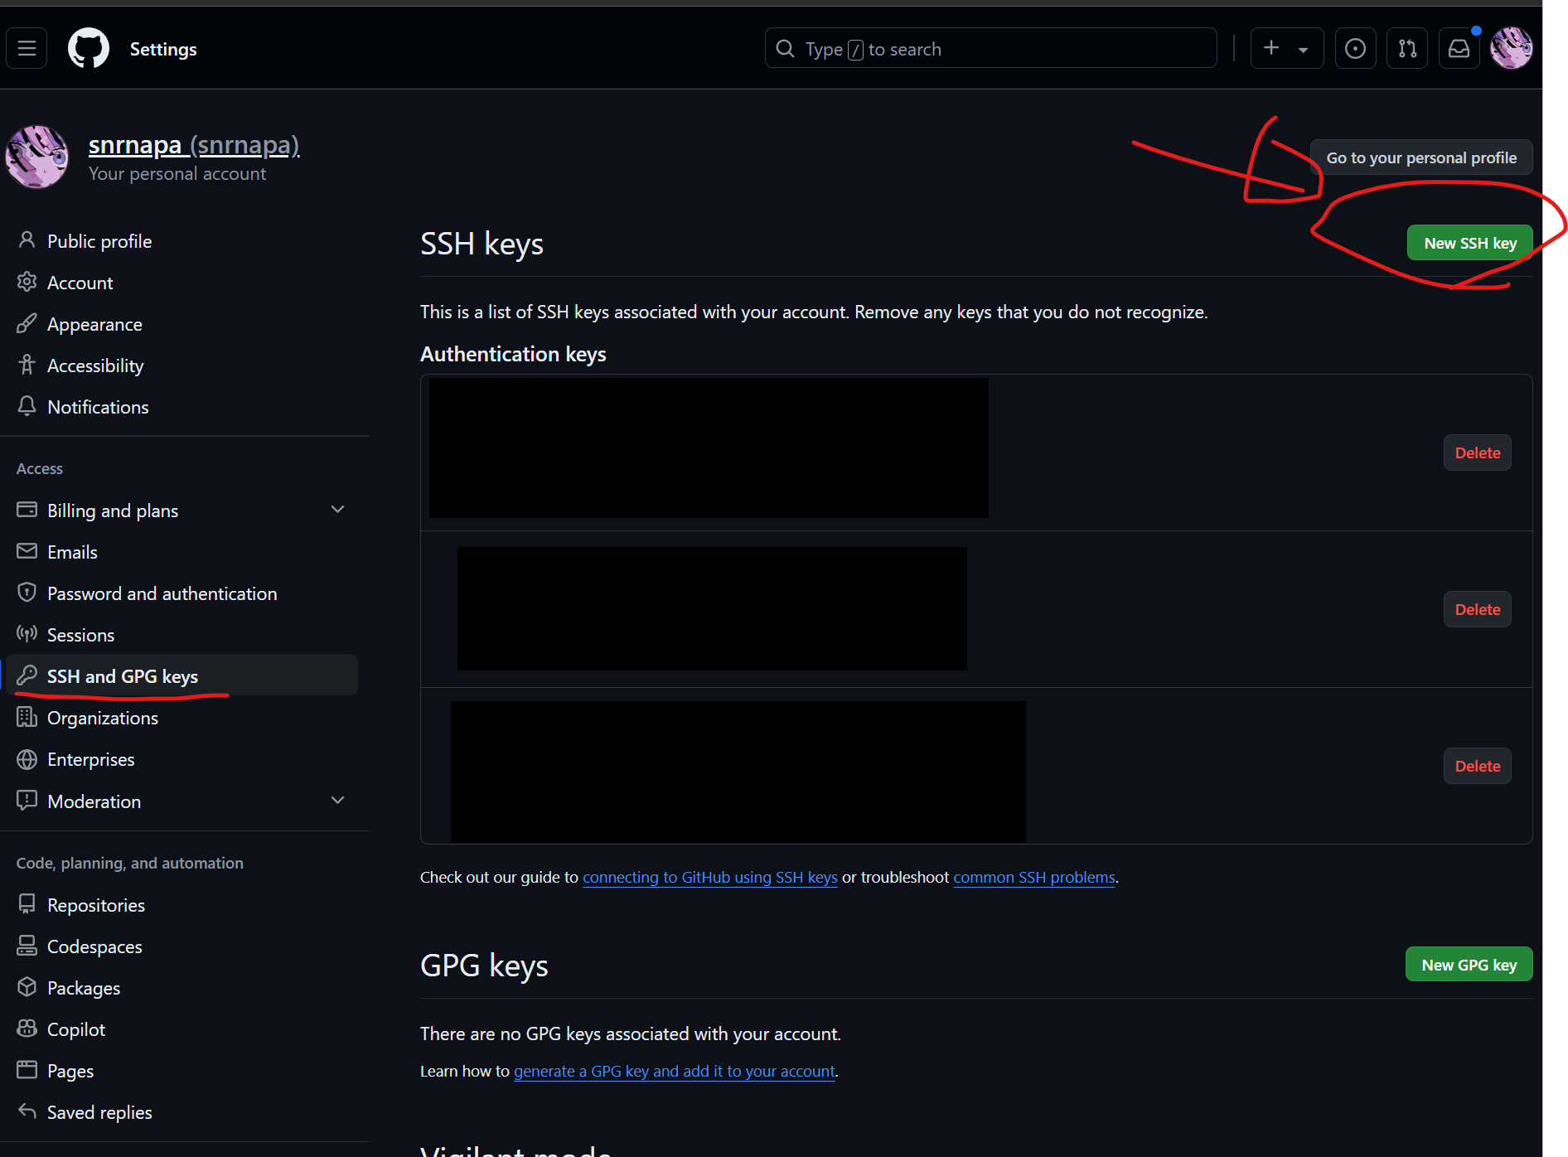Open the Pull requests icon in header
The height and width of the screenshot is (1157, 1568).
coord(1407,48)
